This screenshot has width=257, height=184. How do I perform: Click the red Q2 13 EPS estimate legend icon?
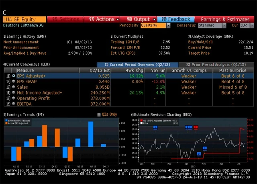[142, 121]
